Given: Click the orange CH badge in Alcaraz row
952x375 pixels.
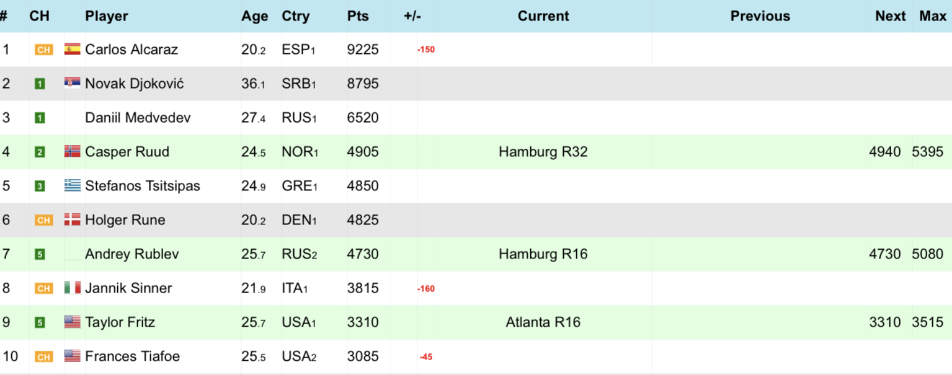Looking at the screenshot, I should 43,50.
